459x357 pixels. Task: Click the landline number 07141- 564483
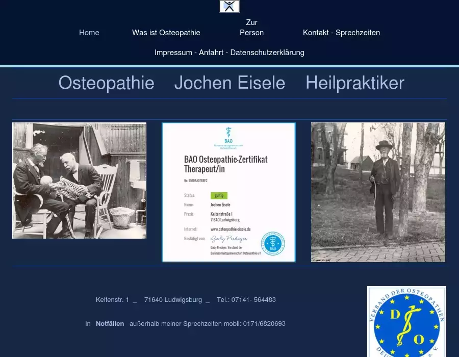pyautogui.click(x=253, y=300)
